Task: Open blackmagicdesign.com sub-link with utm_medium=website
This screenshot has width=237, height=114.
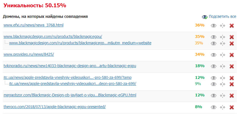Action: (x=80, y=43)
